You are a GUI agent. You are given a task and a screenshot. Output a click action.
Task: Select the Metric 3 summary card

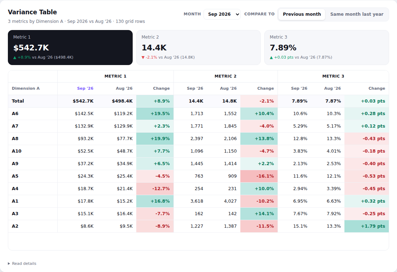(x=327, y=48)
